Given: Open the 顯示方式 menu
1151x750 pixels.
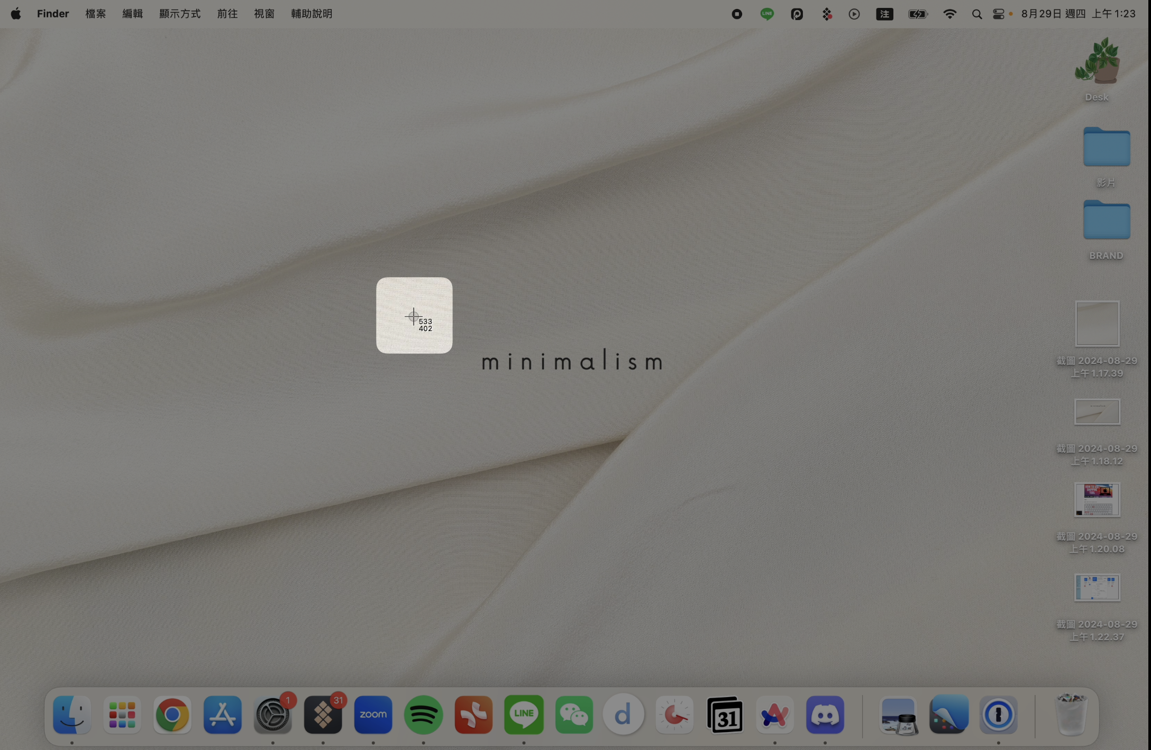Looking at the screenshot, I should point(180,14).
